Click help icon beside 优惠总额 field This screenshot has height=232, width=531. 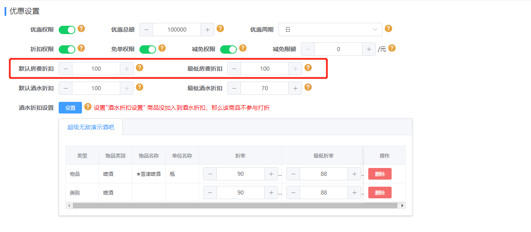[221, 29]
